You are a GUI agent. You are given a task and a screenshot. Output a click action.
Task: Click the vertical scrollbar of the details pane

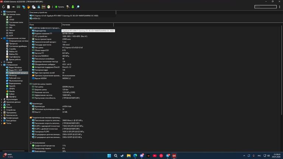coord(282,70)
